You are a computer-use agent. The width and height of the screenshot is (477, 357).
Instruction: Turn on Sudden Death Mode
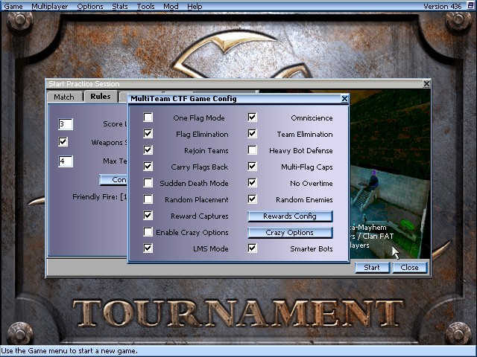pyautogui.click(x=148, y=183)
